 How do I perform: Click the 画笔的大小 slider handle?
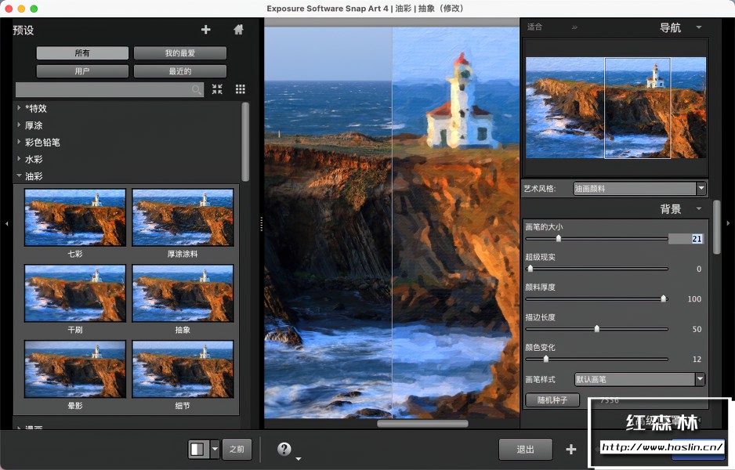[x=559, y=239]
